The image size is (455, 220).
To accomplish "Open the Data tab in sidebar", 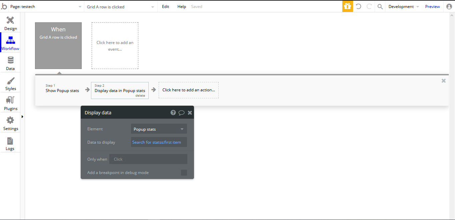I will click(10, 63).
